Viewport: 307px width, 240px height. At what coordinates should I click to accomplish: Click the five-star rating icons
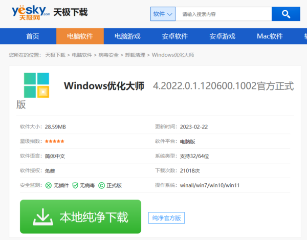pos(55,141)
